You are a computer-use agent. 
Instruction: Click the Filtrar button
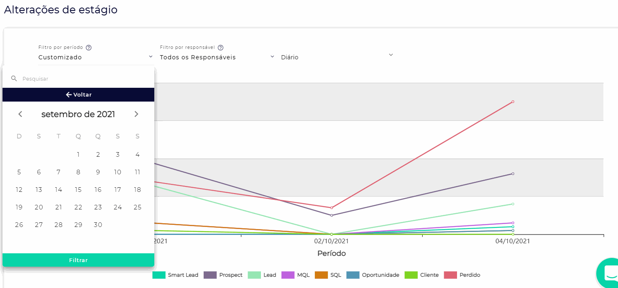[78, 260]
